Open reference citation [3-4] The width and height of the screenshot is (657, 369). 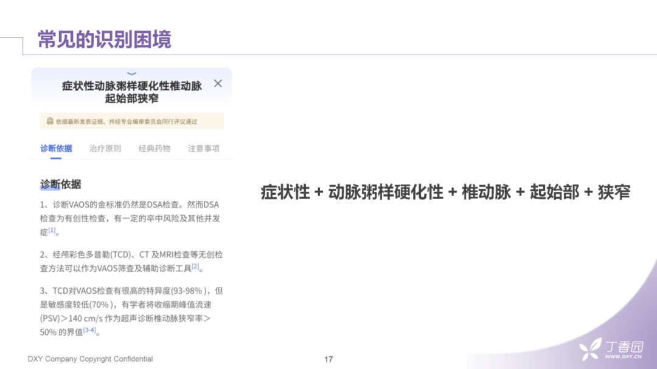tap(89, 330)
